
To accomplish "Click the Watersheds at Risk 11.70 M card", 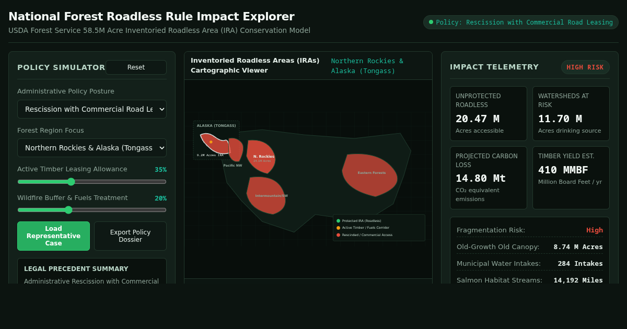I will point(571,113).
